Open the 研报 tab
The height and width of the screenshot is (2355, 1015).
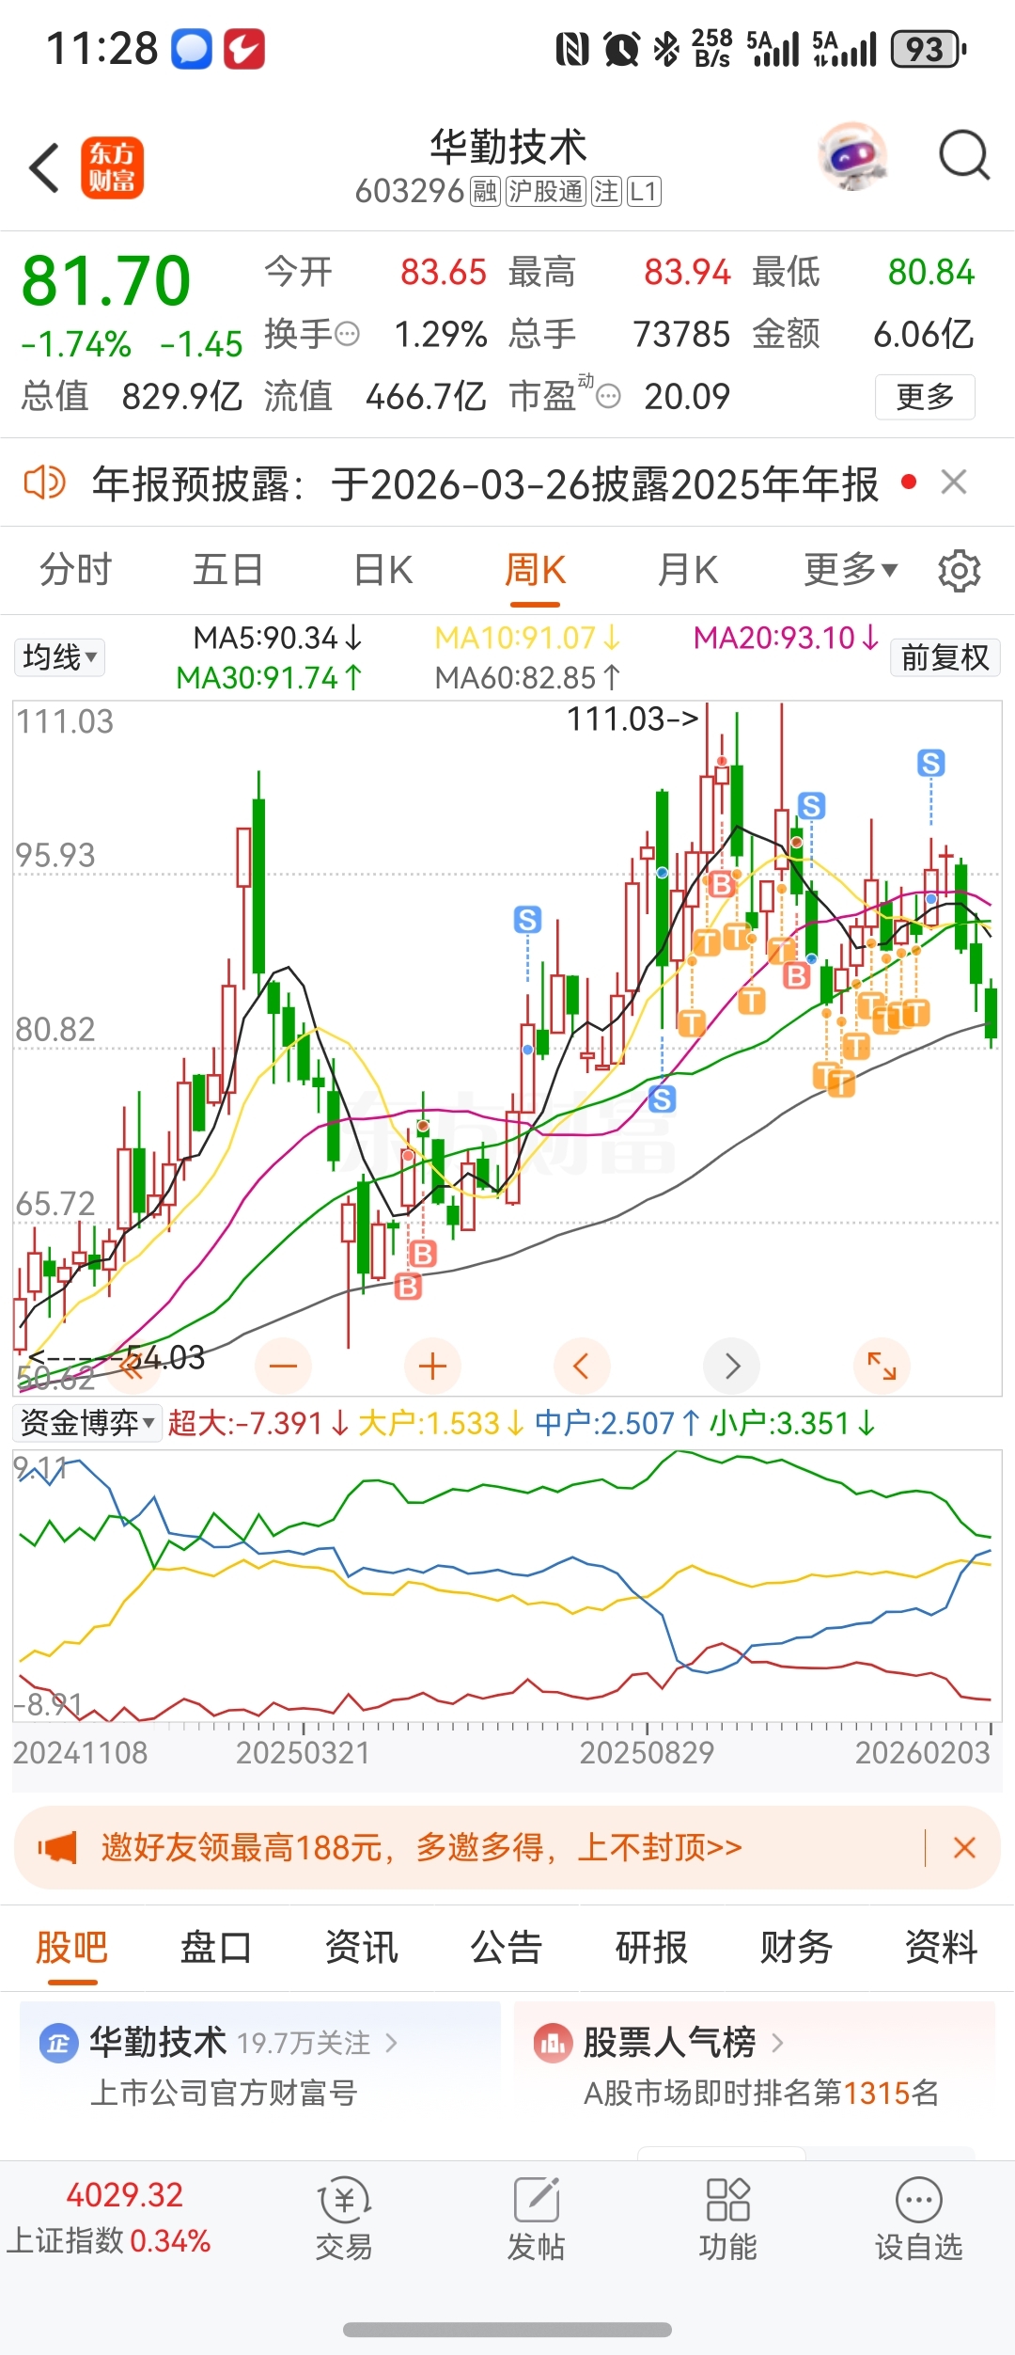[651, 1947]
